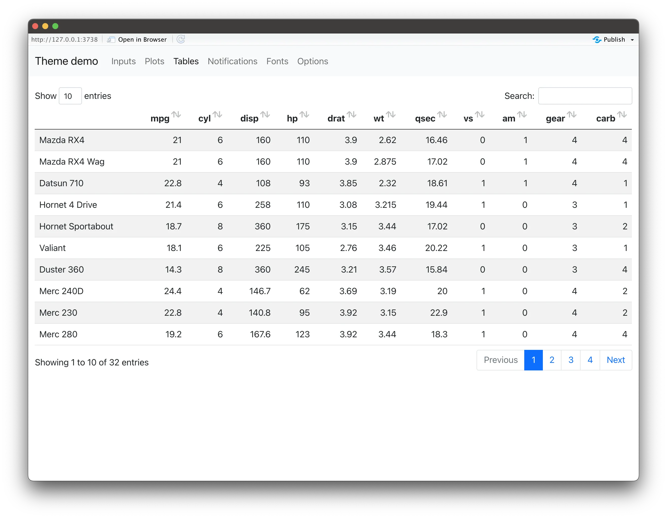
Task: Click the disp column sort icon
Action: click(x=265, y=115)
